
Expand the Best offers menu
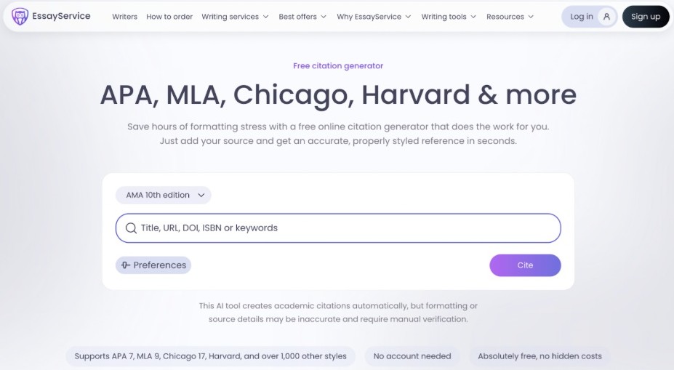coord(302,17)
